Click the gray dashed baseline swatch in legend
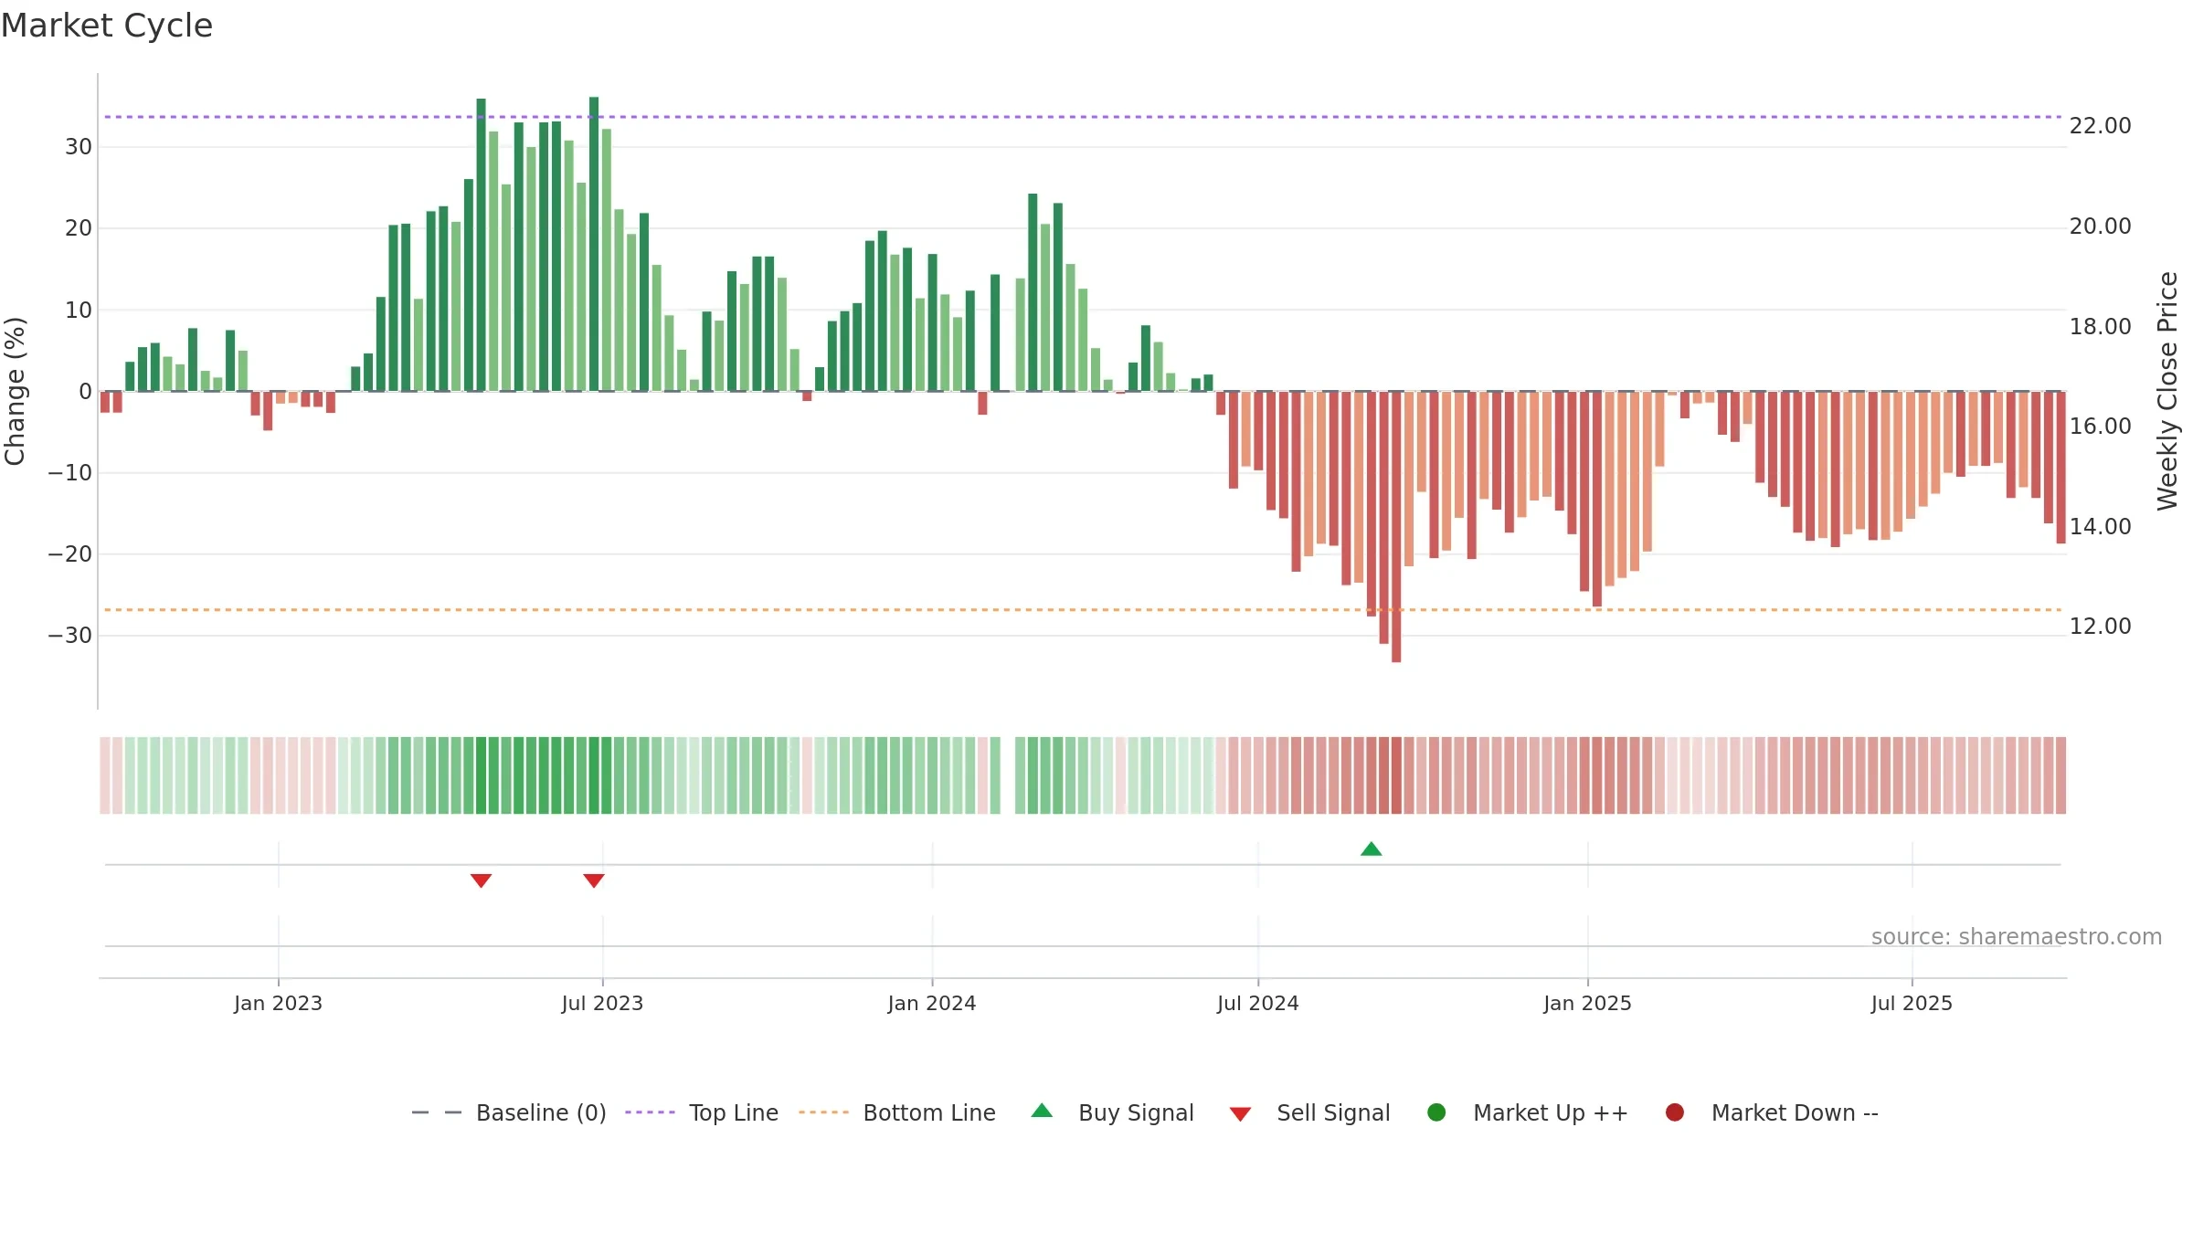The height and width of the screenshot is (1233, 2193). (x=436, y=1112)
